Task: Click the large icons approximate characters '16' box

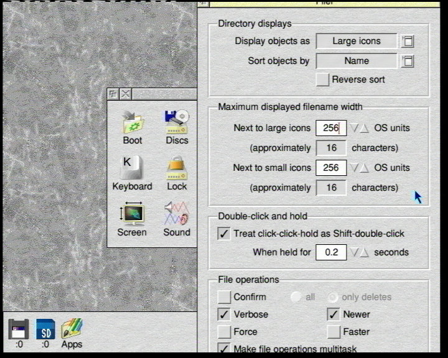Action: (x=331, y=148)
